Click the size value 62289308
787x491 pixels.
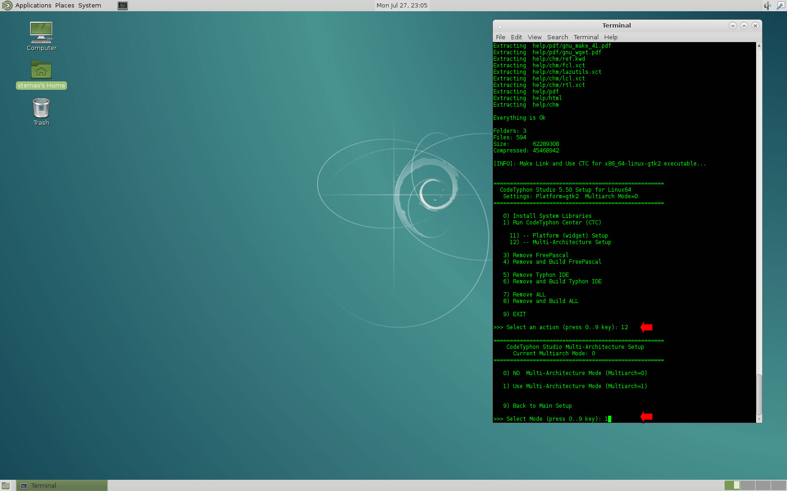coord(546,144)
